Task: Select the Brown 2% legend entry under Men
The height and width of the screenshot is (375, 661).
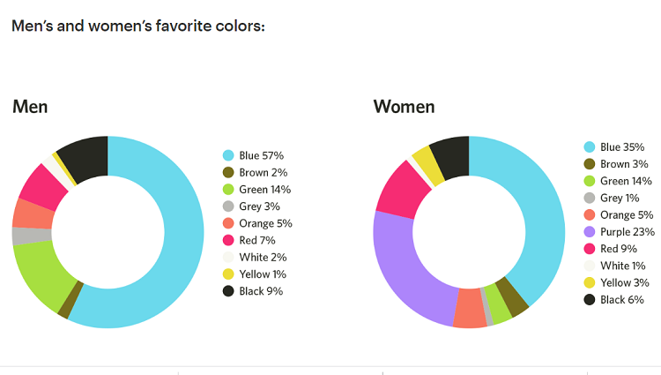Action: click(255, 173)
